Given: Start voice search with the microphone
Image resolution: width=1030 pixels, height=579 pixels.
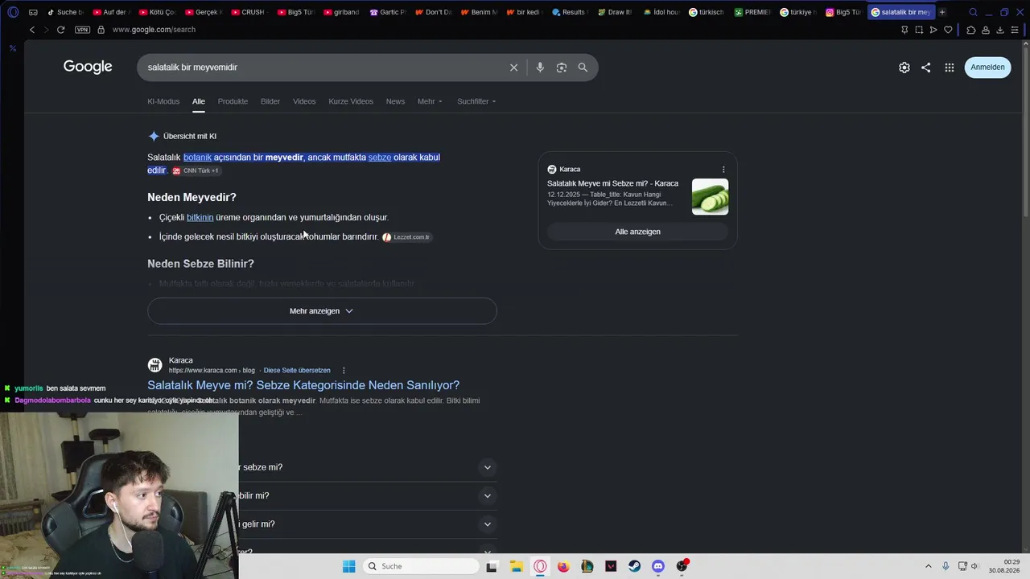Looking at the screenshot, I should [x=540, y=68].
